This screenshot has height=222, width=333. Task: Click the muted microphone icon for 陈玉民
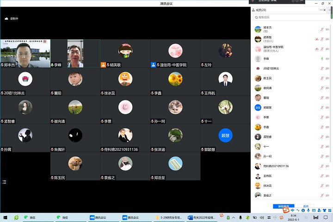[322, 78]
